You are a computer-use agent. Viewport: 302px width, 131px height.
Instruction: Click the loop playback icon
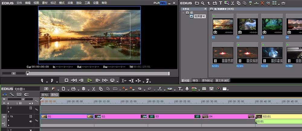point(112,80)
